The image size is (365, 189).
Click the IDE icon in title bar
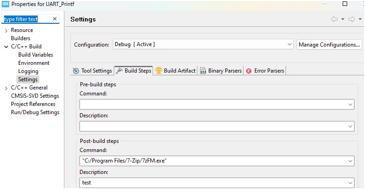coord(5,4)
